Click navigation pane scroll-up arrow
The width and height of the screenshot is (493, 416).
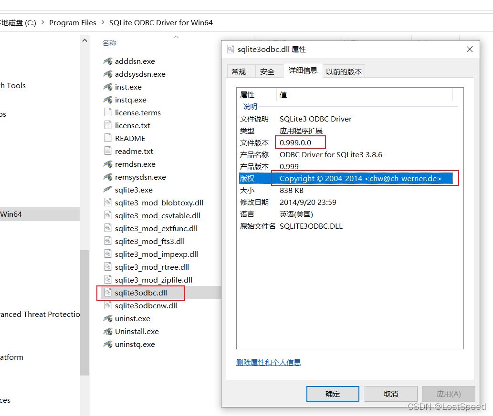(84, 41)
